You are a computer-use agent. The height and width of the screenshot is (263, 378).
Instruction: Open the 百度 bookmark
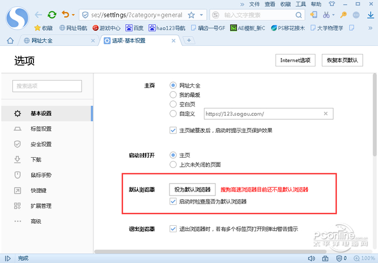(134, 28)
